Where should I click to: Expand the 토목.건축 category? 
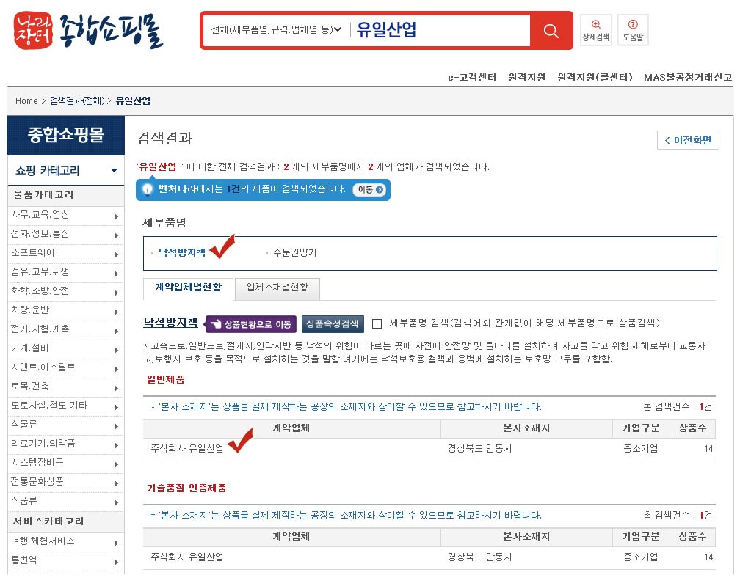[66, 387]
